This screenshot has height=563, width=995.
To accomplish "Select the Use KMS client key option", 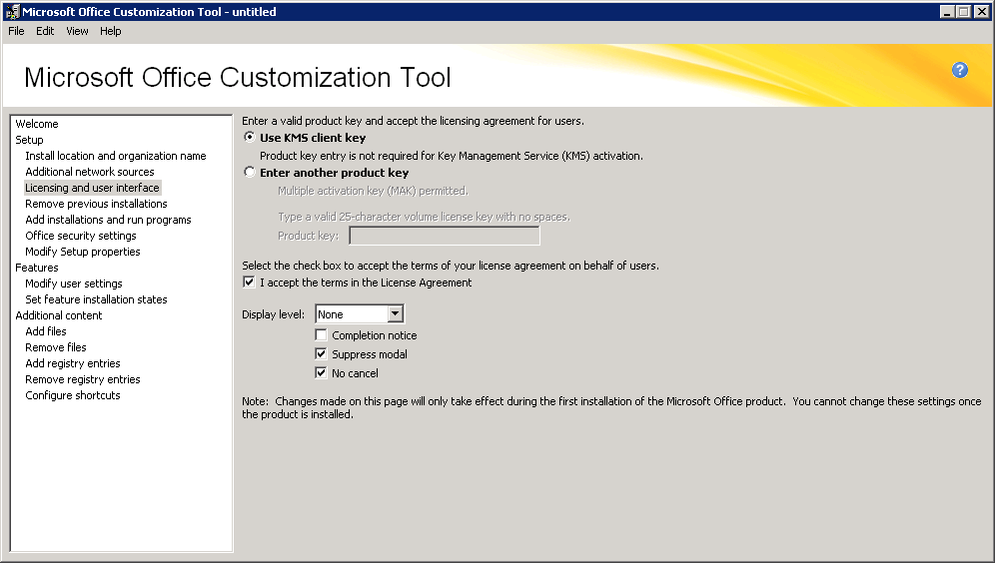I will point(250,137).
